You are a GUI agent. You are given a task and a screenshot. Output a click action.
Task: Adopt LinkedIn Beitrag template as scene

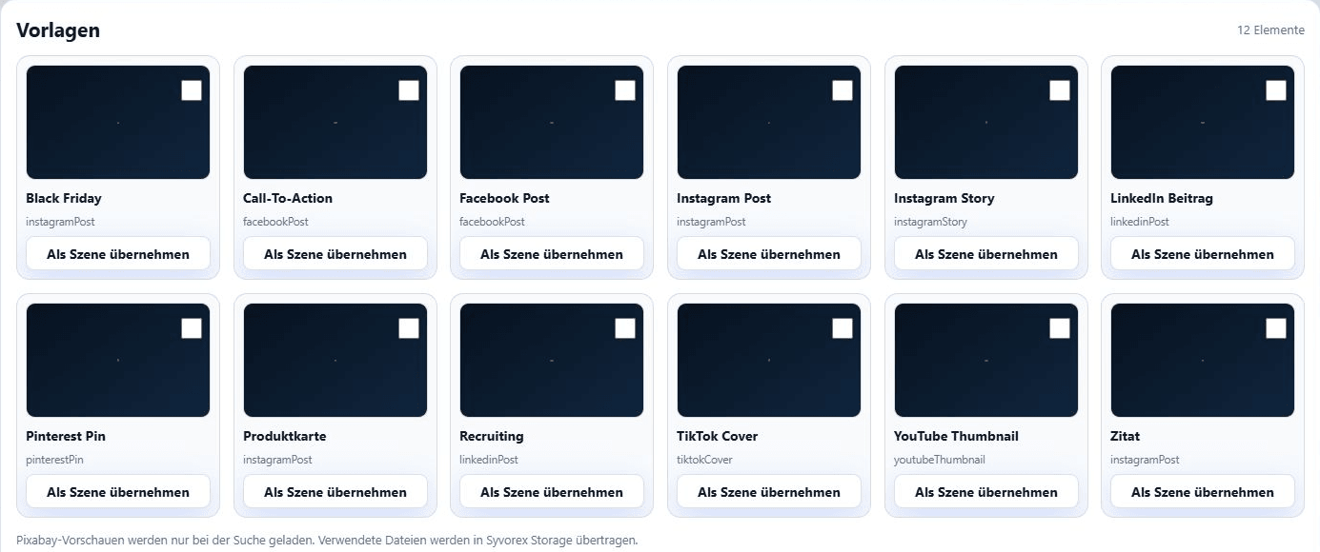(1203, 254)
